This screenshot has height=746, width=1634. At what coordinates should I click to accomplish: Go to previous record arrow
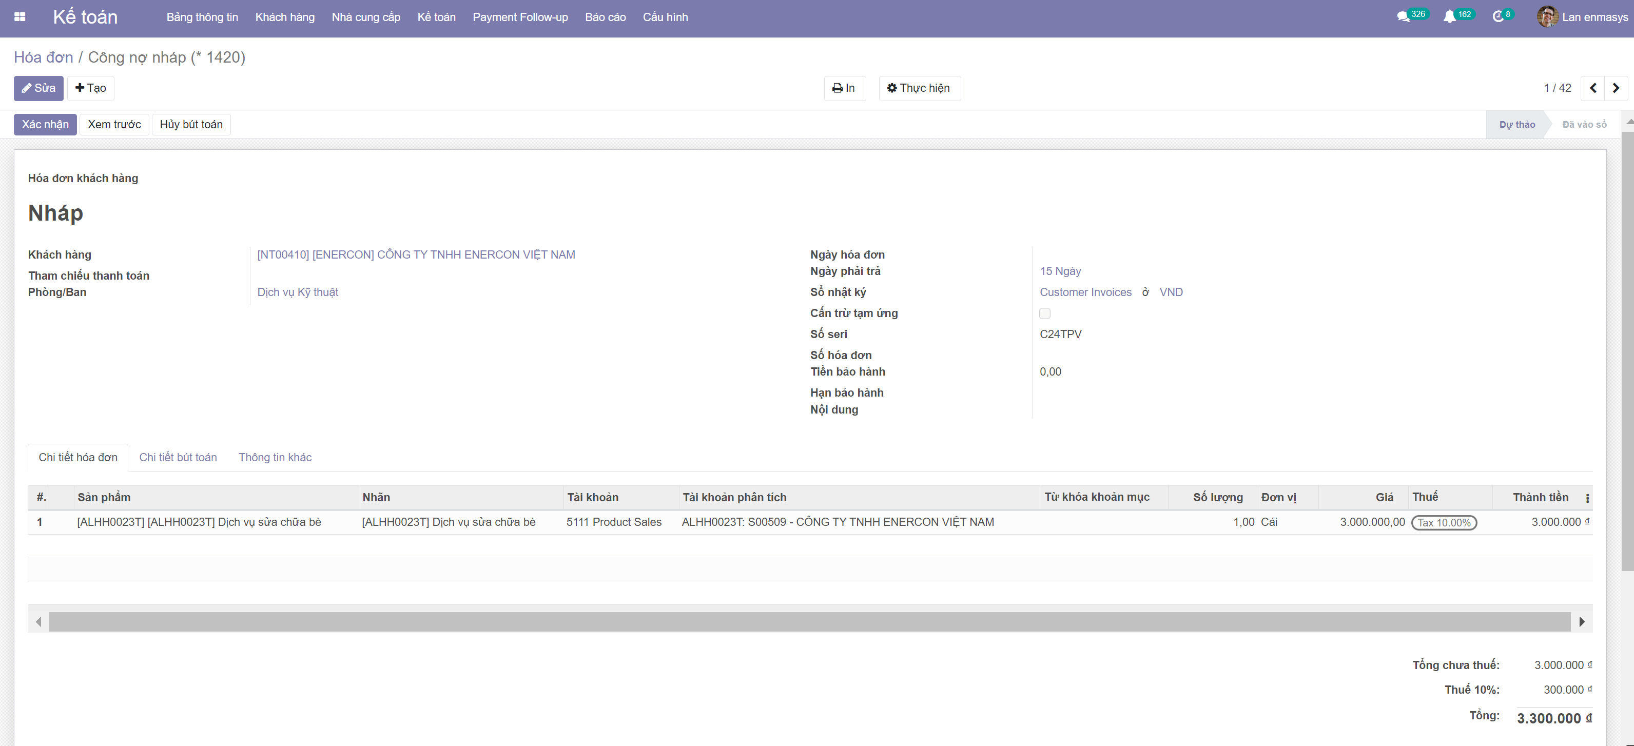1593,88
